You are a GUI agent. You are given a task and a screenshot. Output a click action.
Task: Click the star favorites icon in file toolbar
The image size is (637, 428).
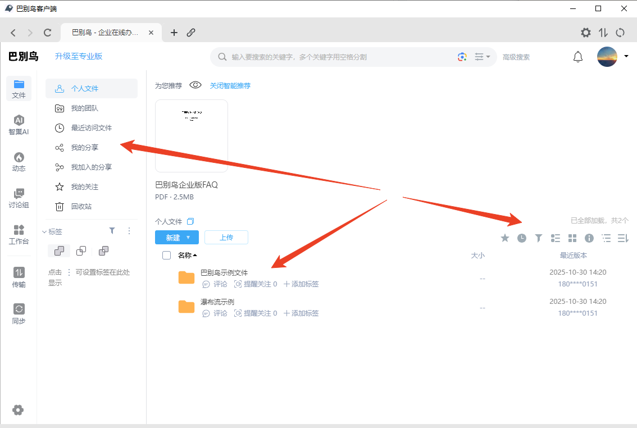[x=505, y=238]
